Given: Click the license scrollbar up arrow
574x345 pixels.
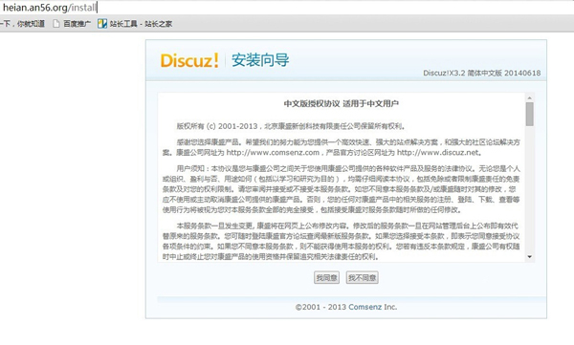Looking at the screenshot, I should point(529,98).
